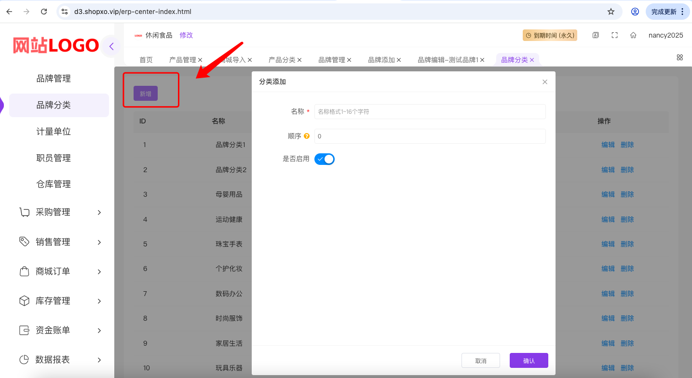This screenshot has width=692, height=378.
Task: Toggle the 是否启用 switch
Action: [x=325, y=159]
